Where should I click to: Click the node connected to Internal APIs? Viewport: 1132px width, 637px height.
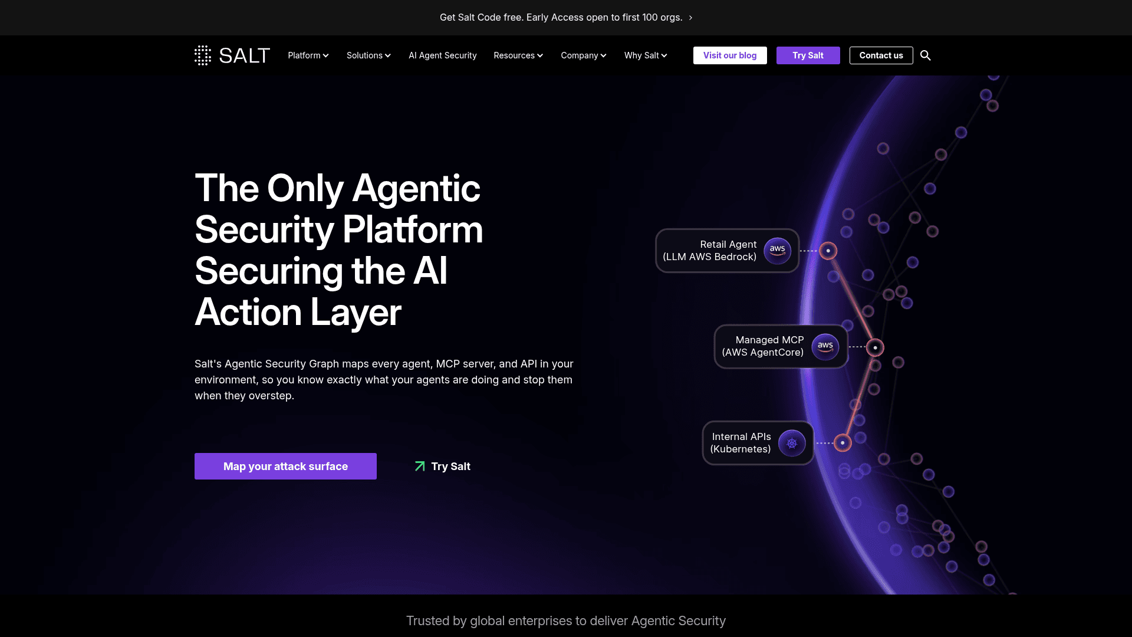(843, 443)
